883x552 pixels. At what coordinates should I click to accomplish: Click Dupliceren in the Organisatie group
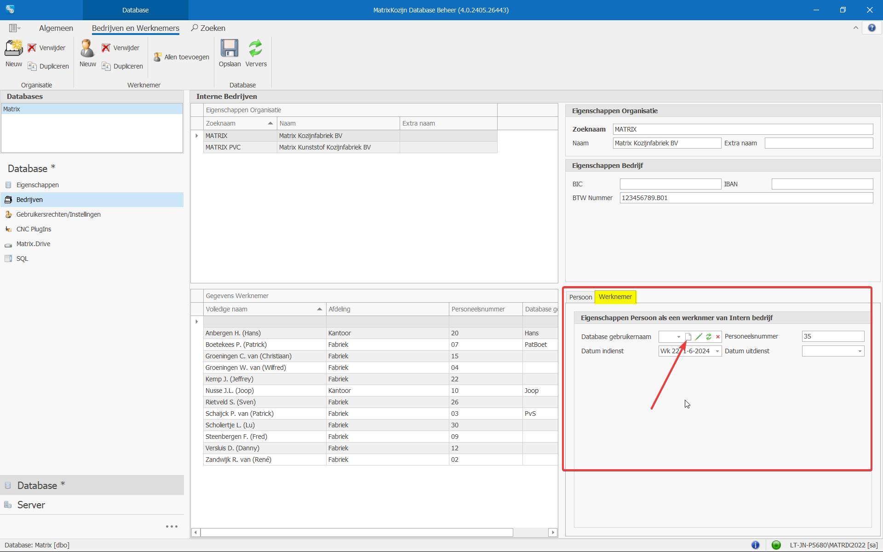(48, 66)
